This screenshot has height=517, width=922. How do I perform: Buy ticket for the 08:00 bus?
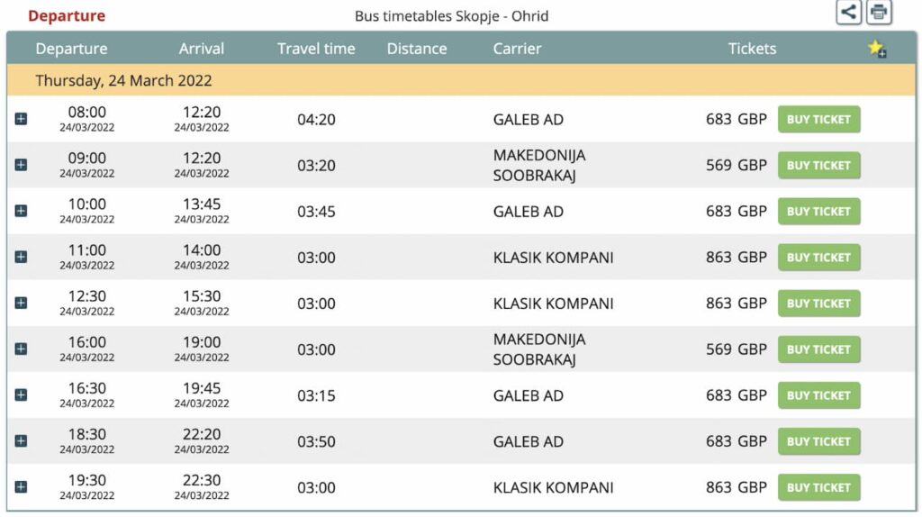[818, 120]
